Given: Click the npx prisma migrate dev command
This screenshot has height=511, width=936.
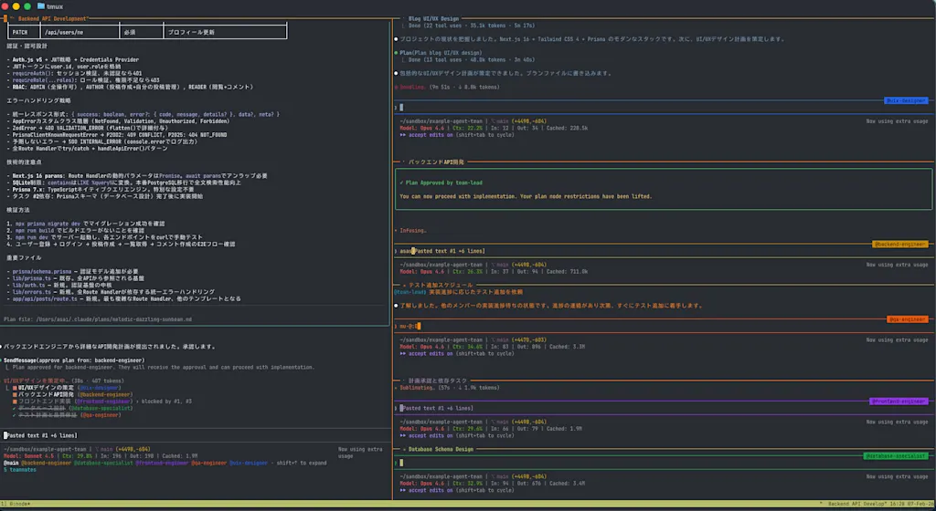Looking at the screenshot, I should [48, 224].
